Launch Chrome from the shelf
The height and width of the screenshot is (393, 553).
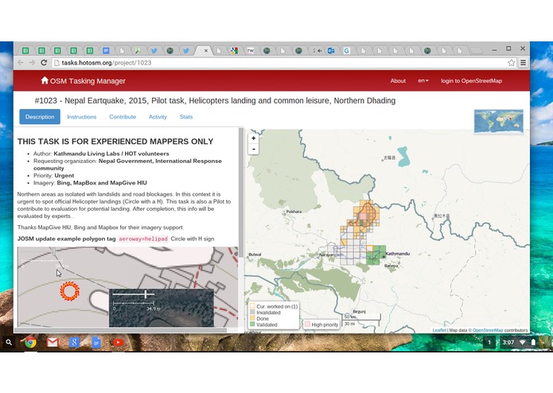30,342
